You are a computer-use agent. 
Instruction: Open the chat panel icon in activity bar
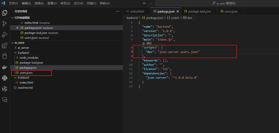5,99
